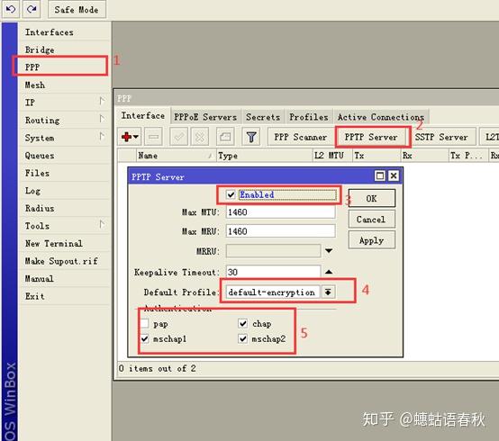499x441 pixels.
Task: Open New Terminal in the sidebar
Action: click(65, 243)
